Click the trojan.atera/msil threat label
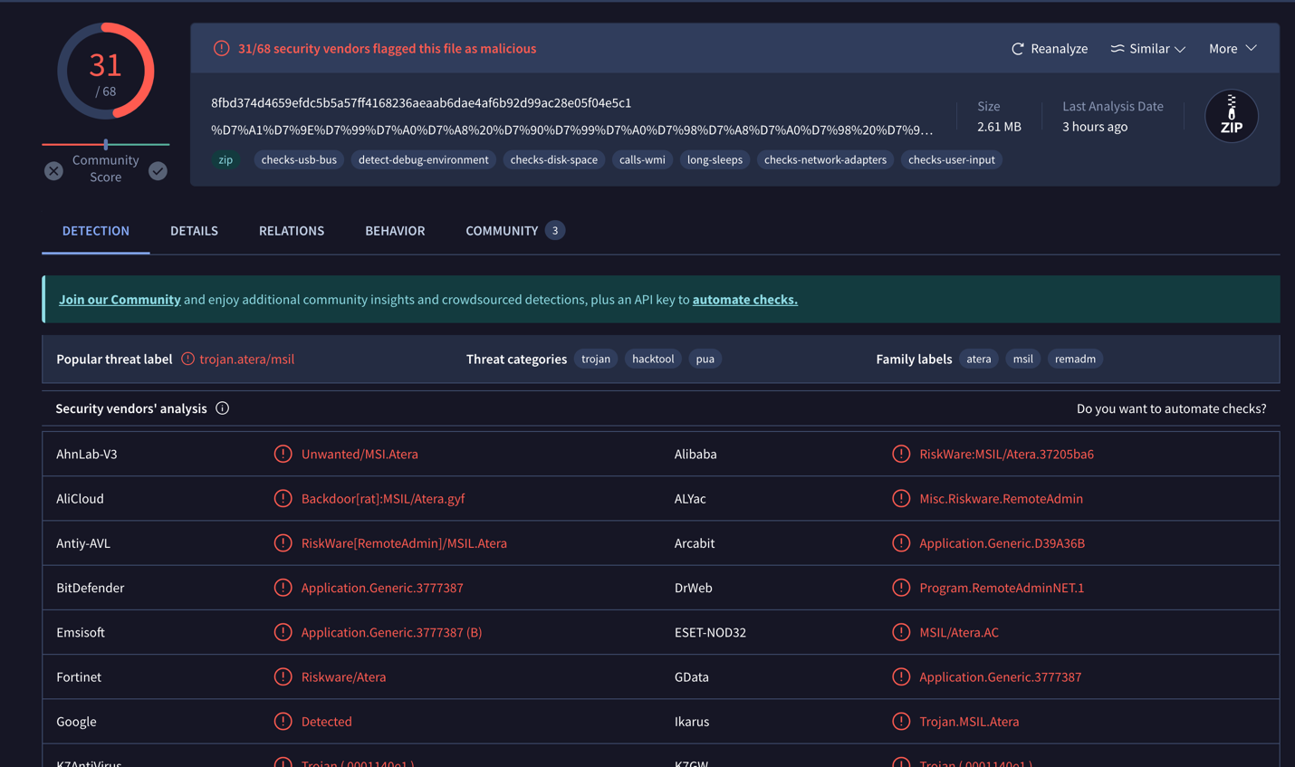This screenshot has width=1295, height=767. tap(246, 359)
